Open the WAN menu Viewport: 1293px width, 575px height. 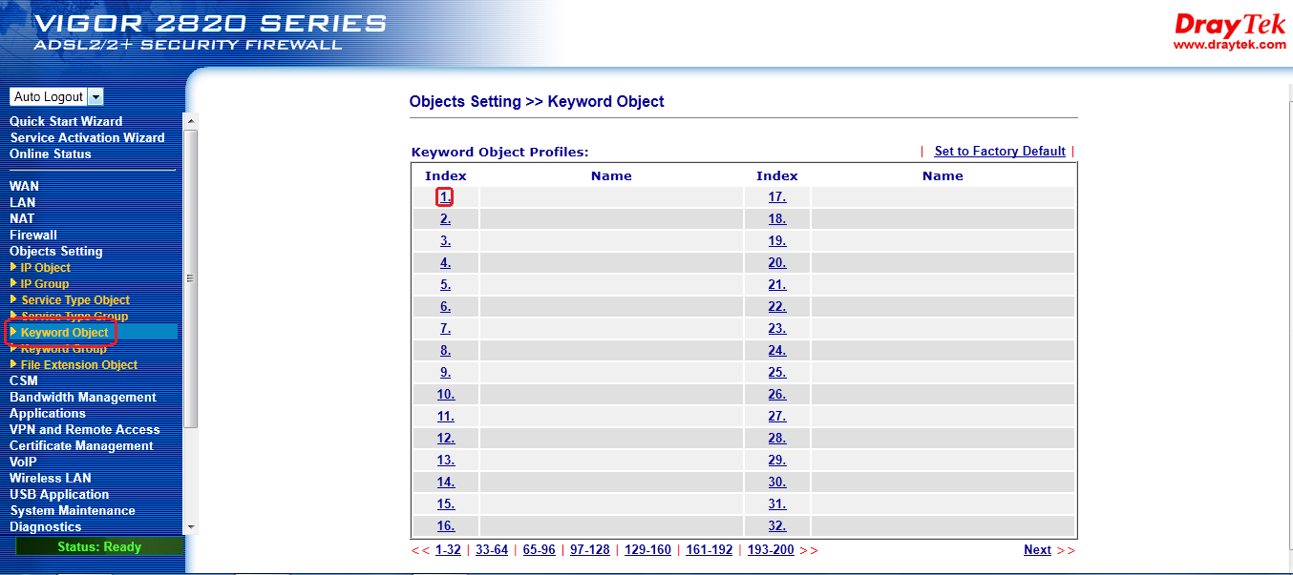[24, 187]
